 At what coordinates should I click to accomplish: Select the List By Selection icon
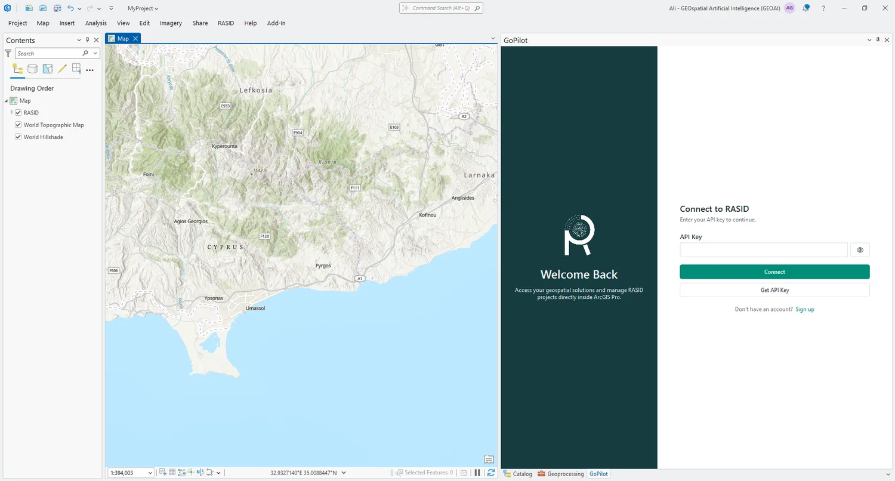(48, 69)
